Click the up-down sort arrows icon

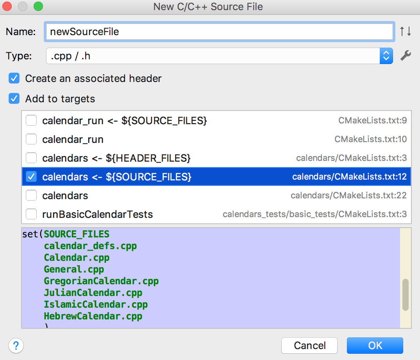click(406, 32)
